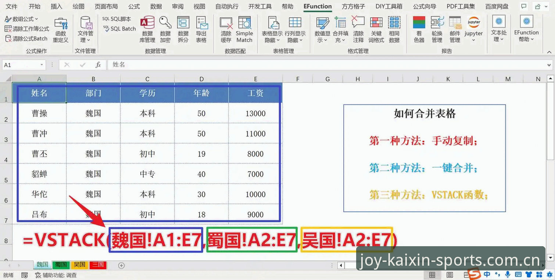Open the 数值显示 tool
This screenshot has height=280, width=555.
(x=323, y=30)
